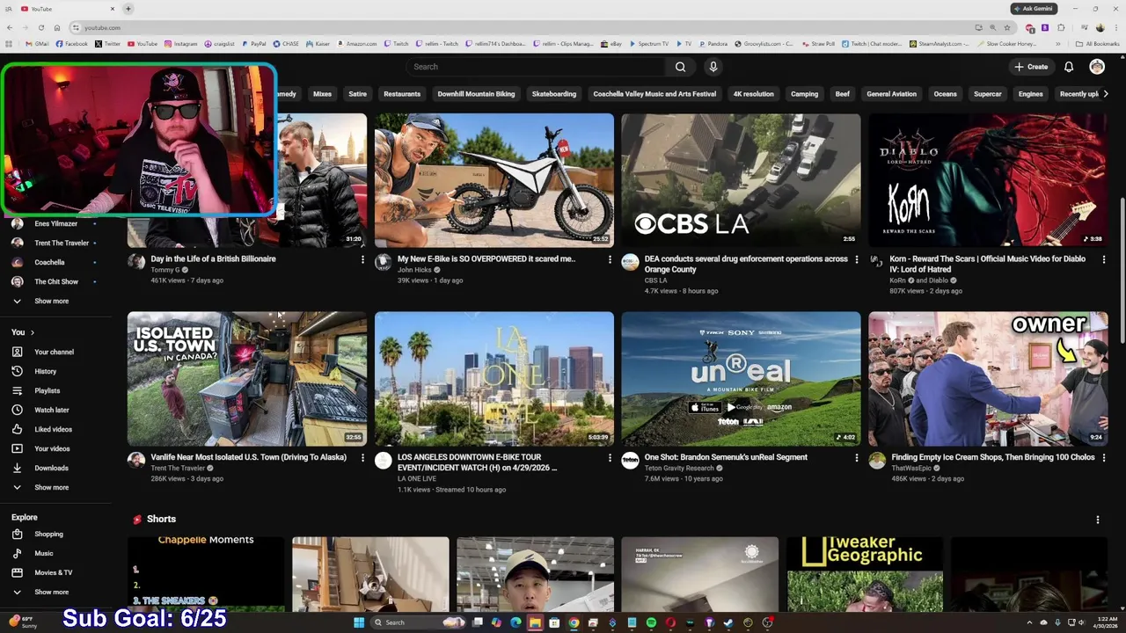Play My New E-Bike thumbnail
The height and width of the screenshot is (633, 1126).
tap(494, 180)
